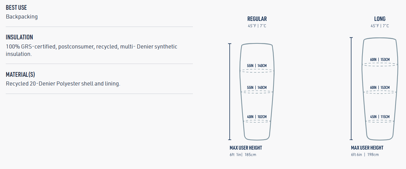This screenshot has height=169, width=406.
Task: Click the 6ft 6in | 198cm height text
Action: 365,155
